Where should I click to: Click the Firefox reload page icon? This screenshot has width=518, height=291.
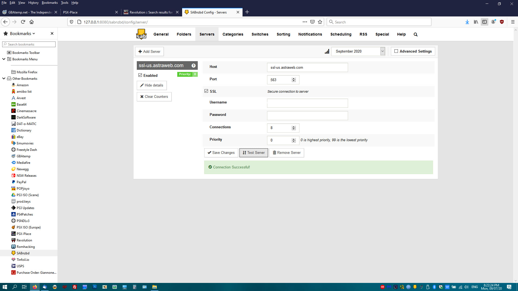(x=23, y=22)
